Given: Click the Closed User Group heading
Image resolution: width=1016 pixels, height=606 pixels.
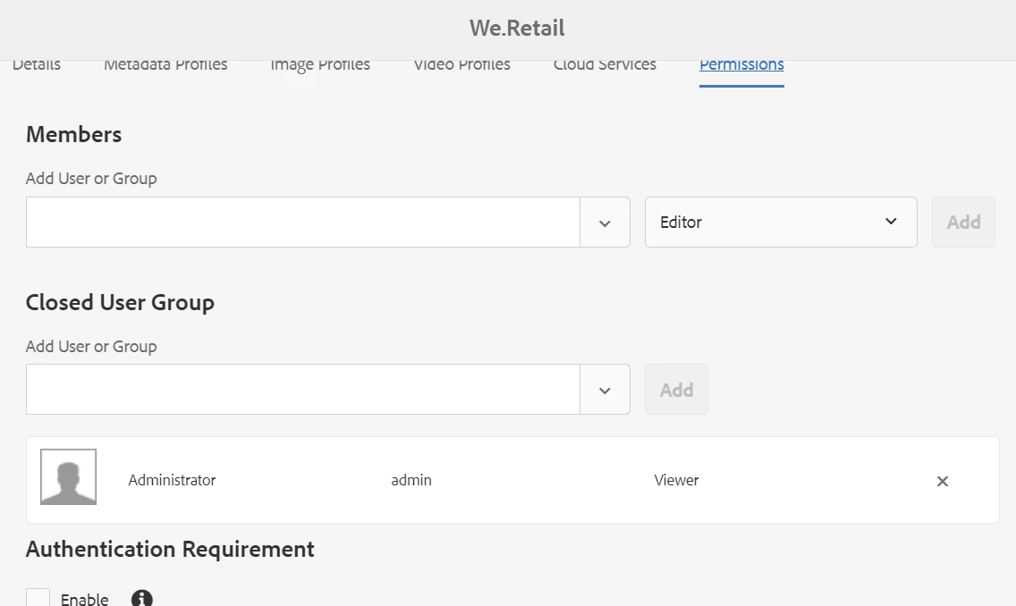Looking at the screenshot, I should click(x=120, y=302).
